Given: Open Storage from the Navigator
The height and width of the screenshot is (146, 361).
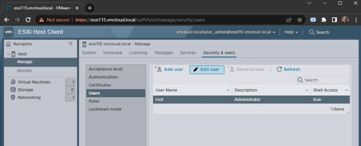Looking at the screenshot, I should pos(25,90).
